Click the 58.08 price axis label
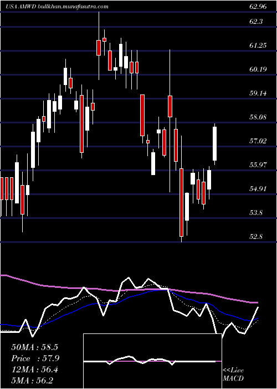The image size is (277, 389). tap(258, 117)
